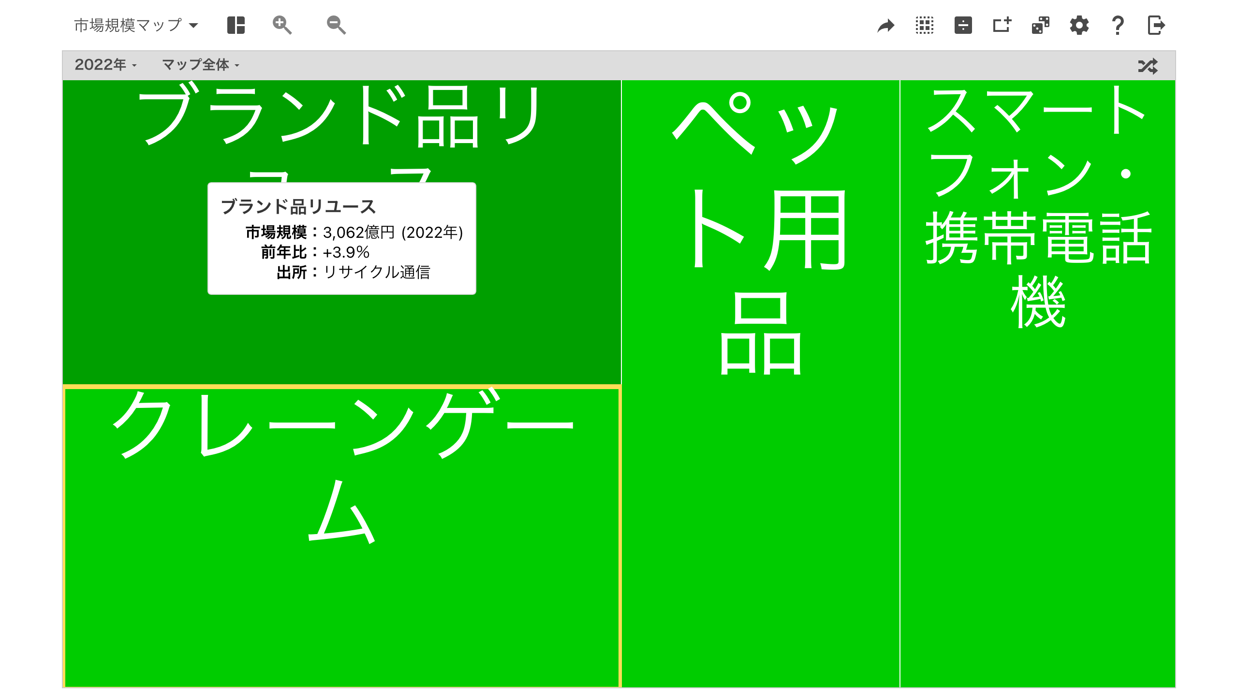
Task: Open help with the question mark icon
Action: tap(1118, 25)
